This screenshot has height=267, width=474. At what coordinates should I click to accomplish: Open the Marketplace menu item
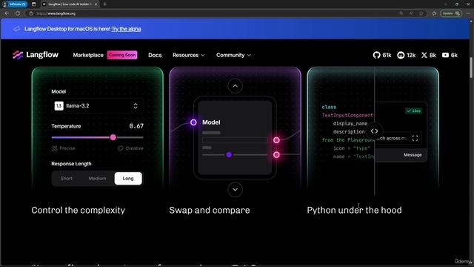pyautogui.click(x=88, y=55)
